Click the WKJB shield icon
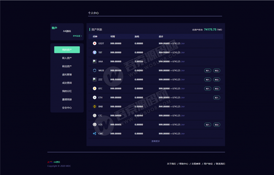Image resolution: width=274 pixels, height=175 pixels. pyautogui.click(x=95, y=71)
